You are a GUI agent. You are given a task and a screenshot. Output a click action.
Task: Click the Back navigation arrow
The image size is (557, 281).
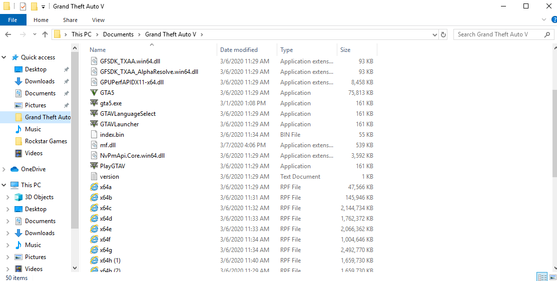point(8,34)
